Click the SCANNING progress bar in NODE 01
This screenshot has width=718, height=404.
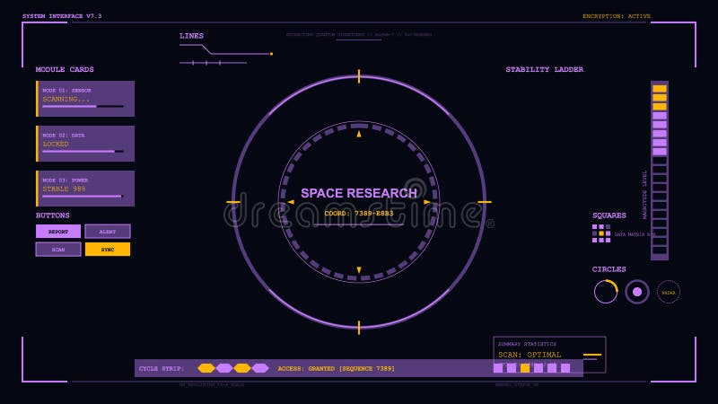pos(83,106)
